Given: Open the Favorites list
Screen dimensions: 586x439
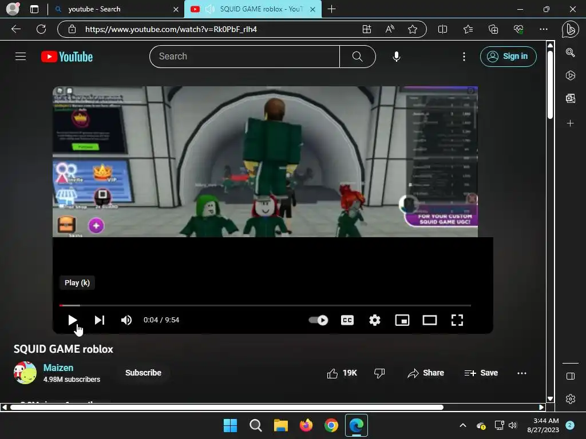Looking at the screenshot, I should pyautogui.click(x=468, y=29).
